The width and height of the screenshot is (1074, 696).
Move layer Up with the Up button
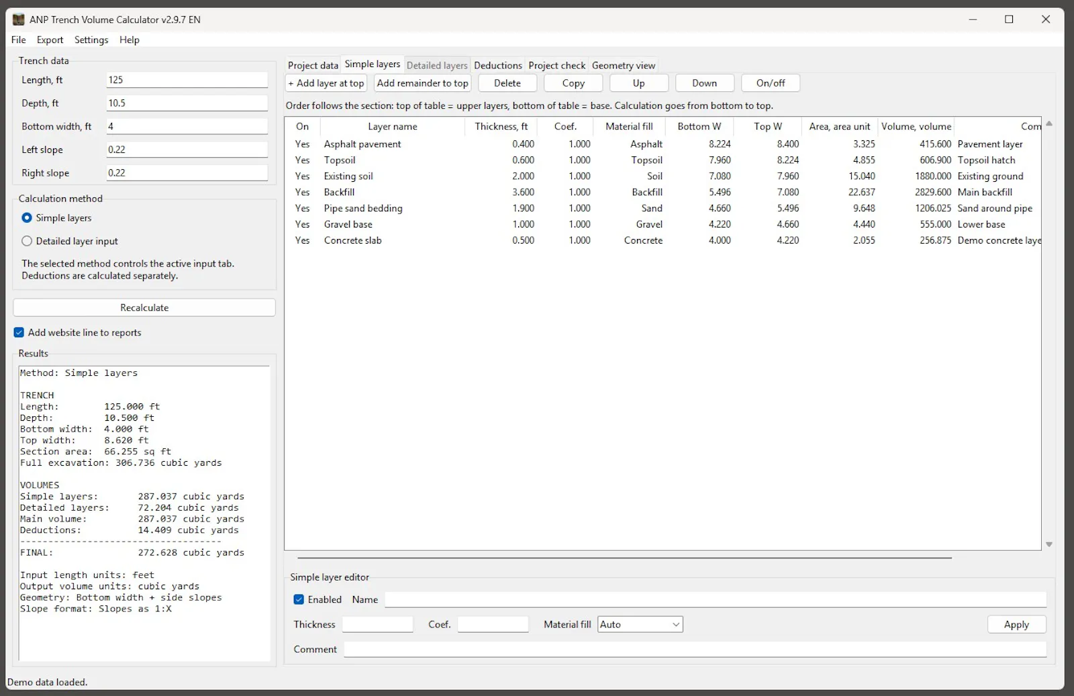point(639,83)
